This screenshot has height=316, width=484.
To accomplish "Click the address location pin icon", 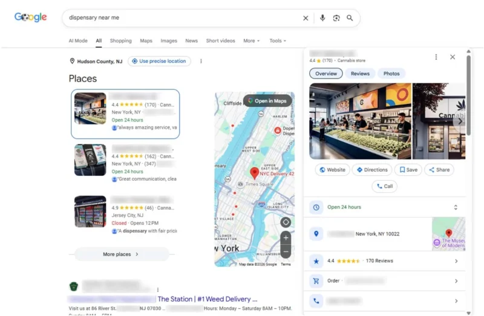I will 316,234.
